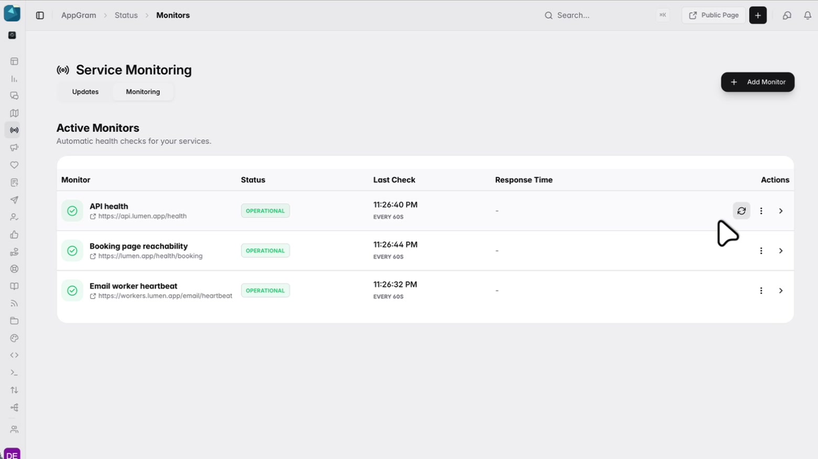Screen dimensions: 818x459
Task: Open the headset support icon in header
Action: [x=787, y=15]
